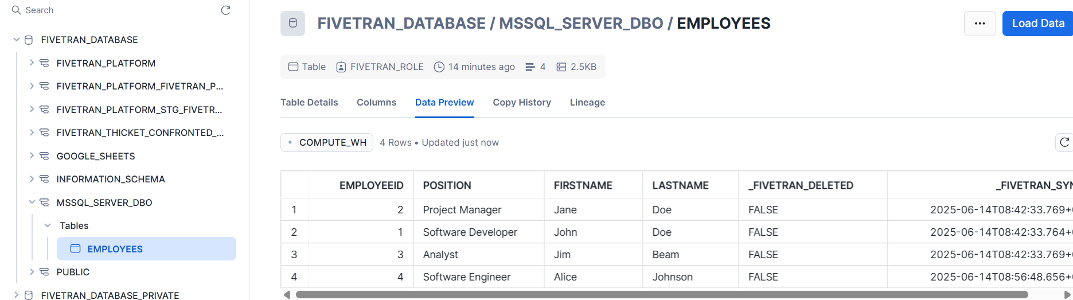
Task: Open the COMPUTE_WH warehouse selector
Action: coord(327,142)
